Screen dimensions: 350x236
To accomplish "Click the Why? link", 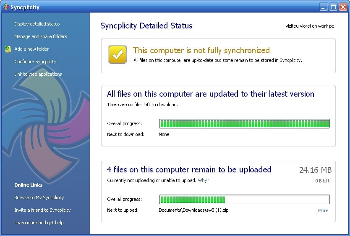I will point(204,180).
